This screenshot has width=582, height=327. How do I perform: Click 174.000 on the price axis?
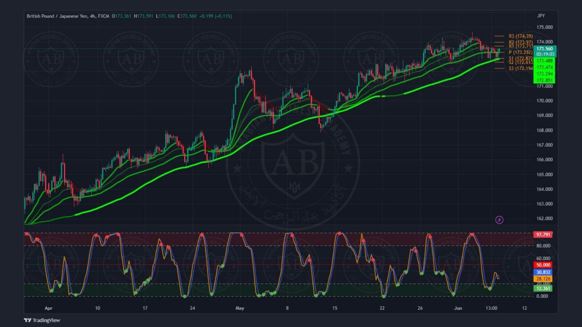(x=545, y=42)
